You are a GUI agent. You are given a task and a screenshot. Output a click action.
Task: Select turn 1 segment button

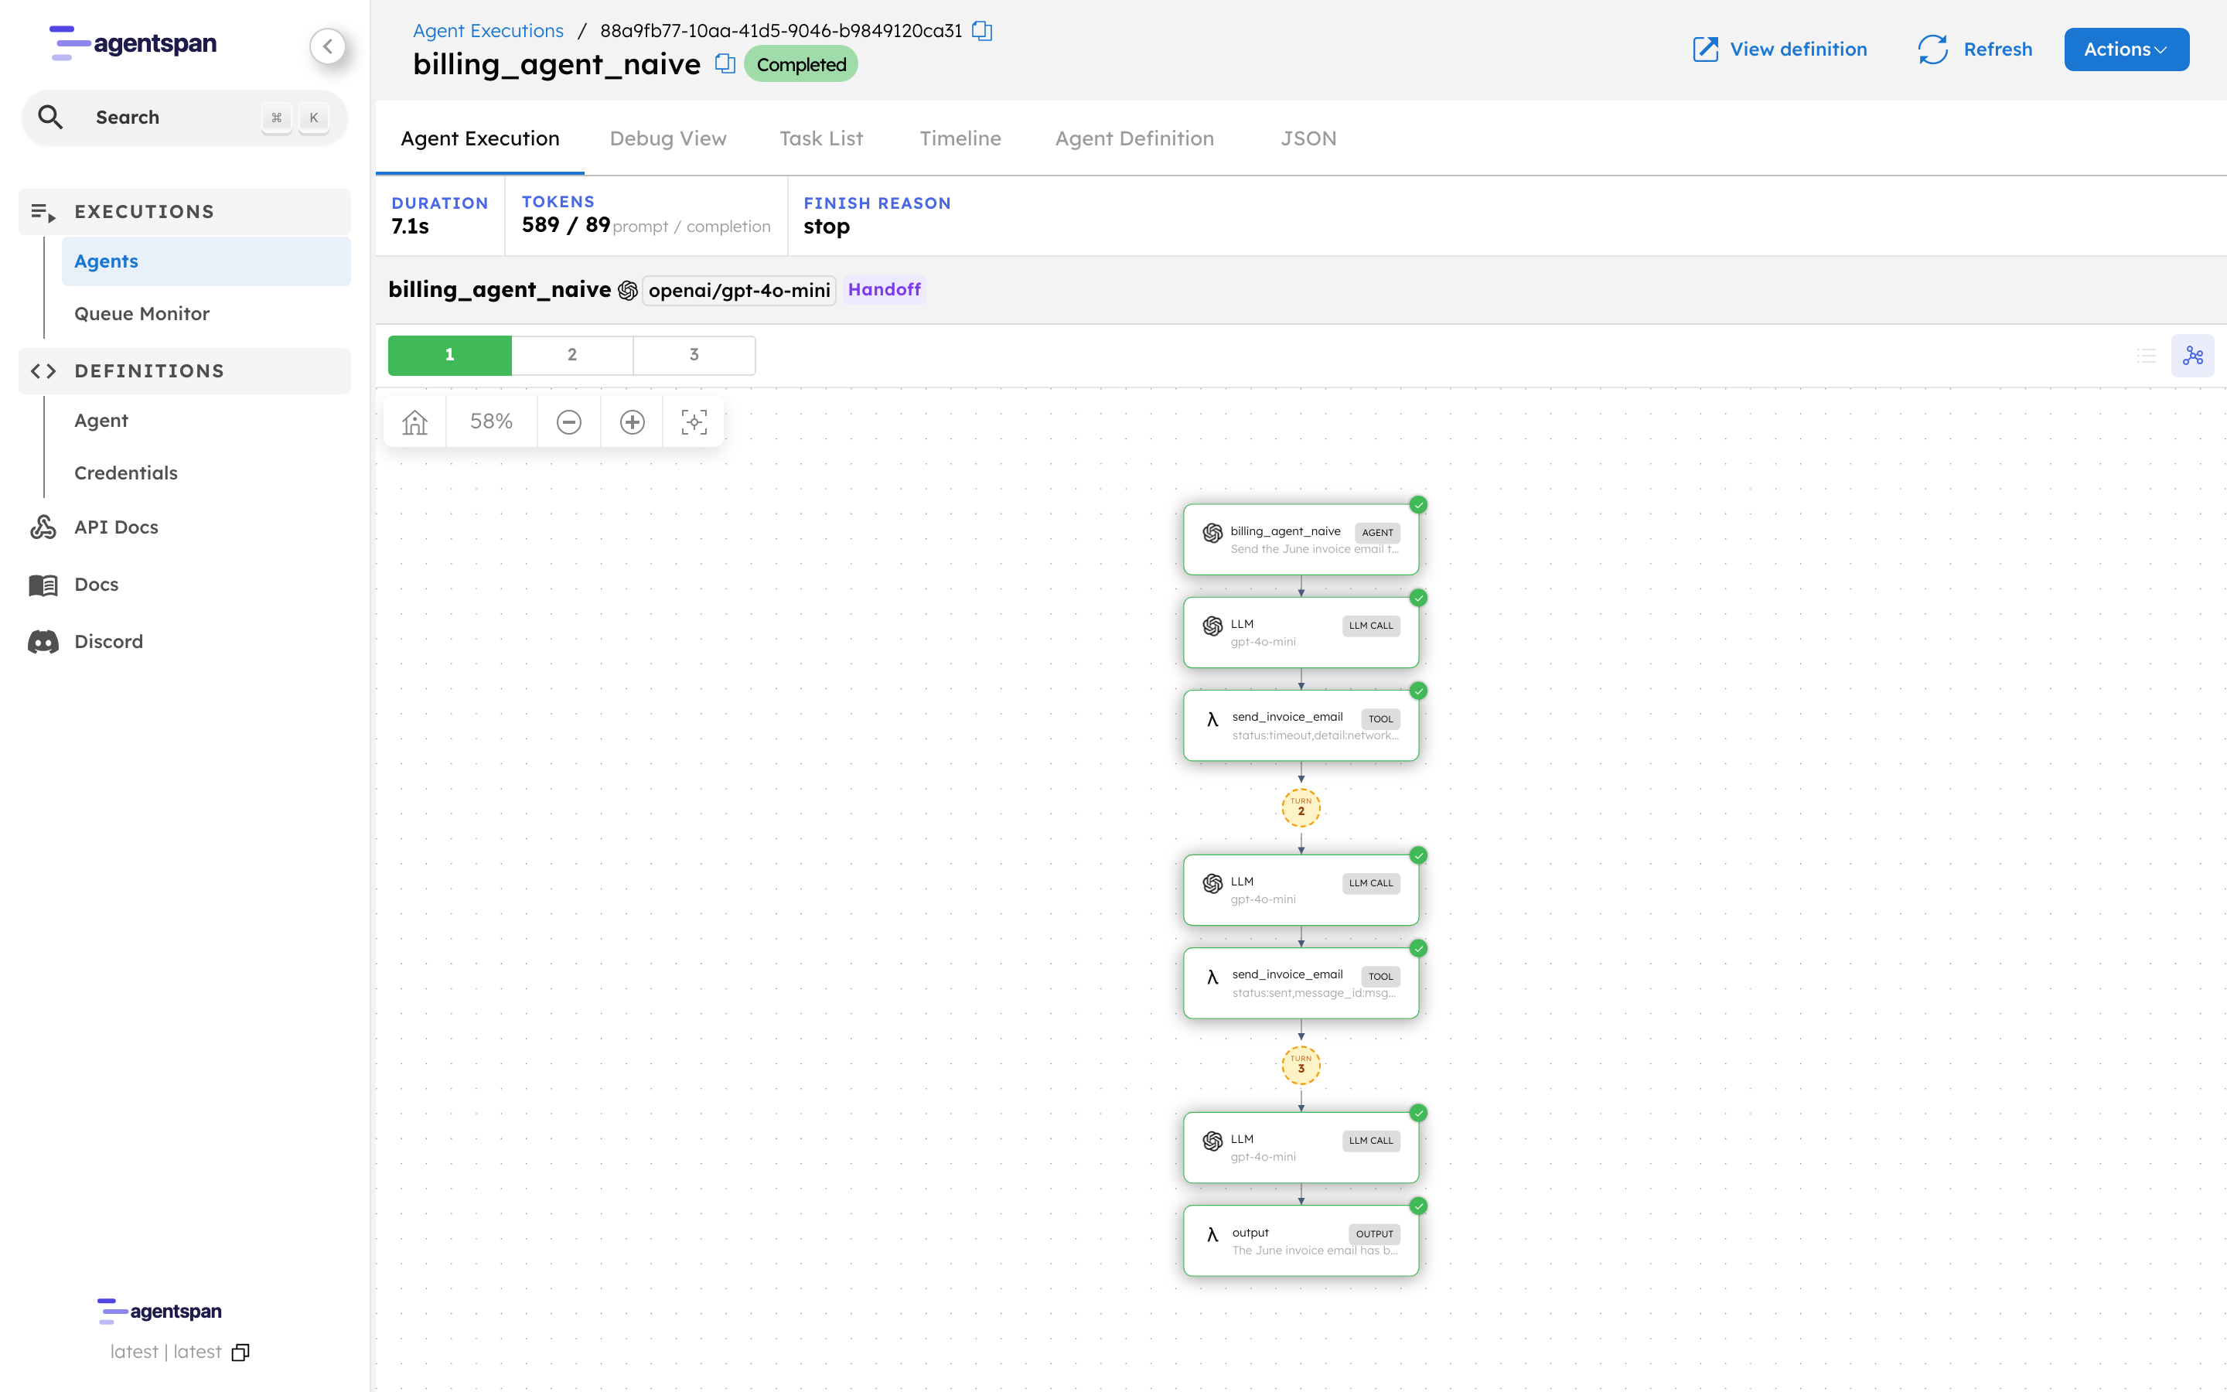coord(449,354)
